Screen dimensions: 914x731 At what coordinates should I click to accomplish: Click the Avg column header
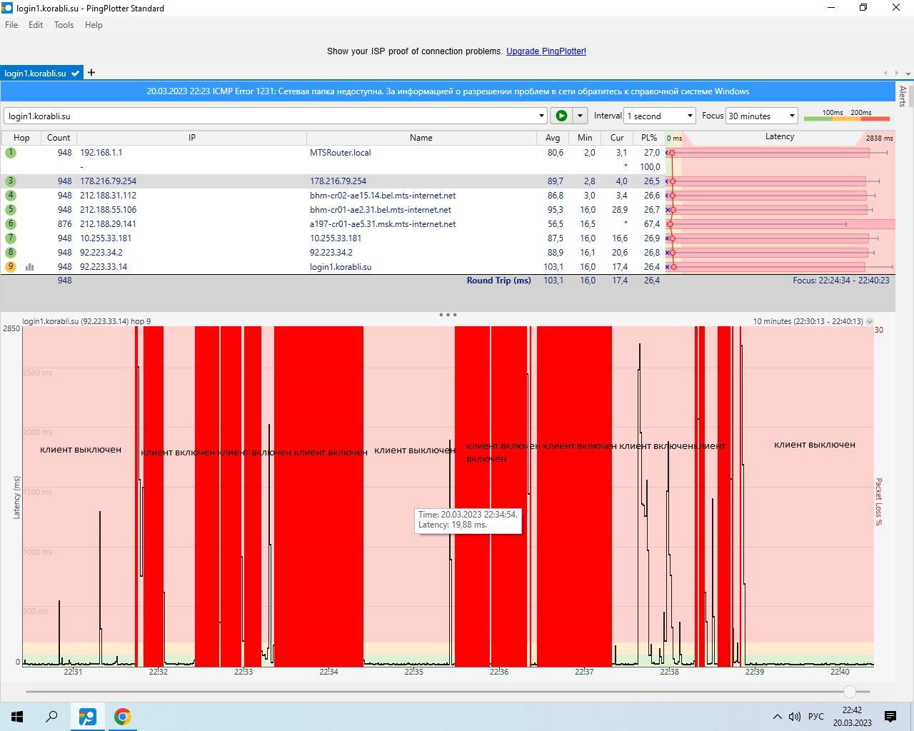pos(553,138)
